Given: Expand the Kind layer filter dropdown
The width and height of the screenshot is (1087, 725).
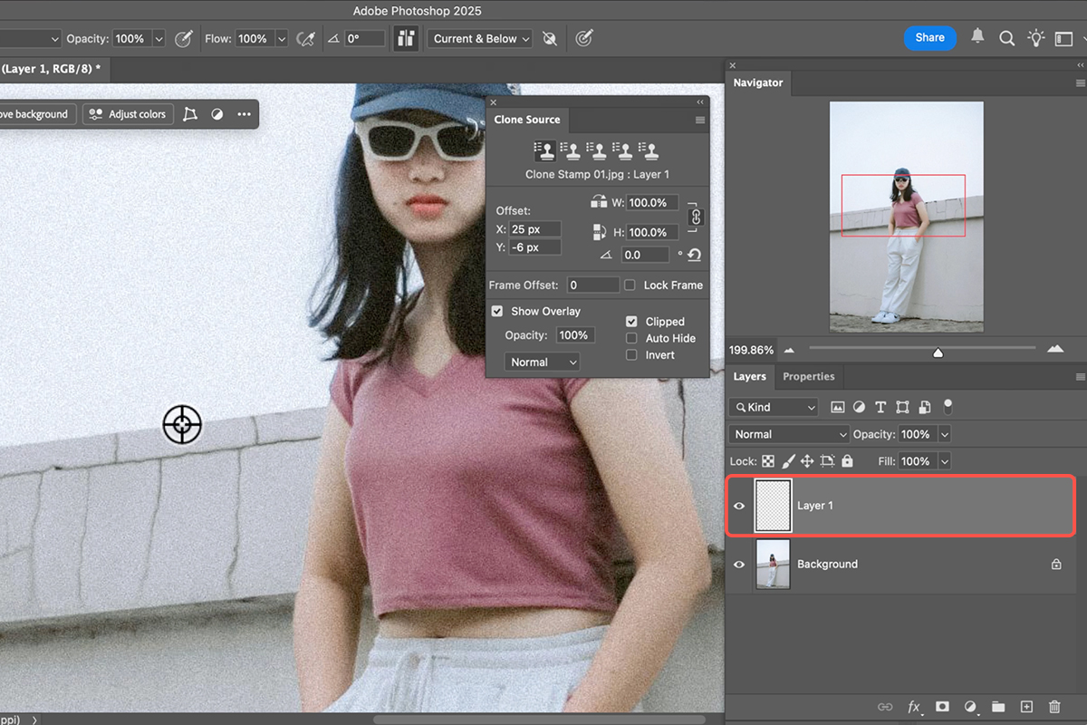Looking at the screenshot, I should coord(774,407).
